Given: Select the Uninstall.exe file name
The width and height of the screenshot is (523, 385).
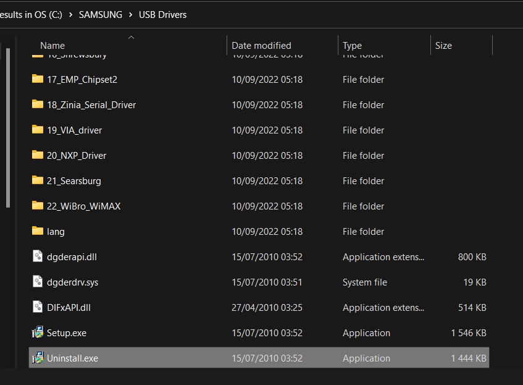Looking at the screenshot, I should [x=72, y=358].
